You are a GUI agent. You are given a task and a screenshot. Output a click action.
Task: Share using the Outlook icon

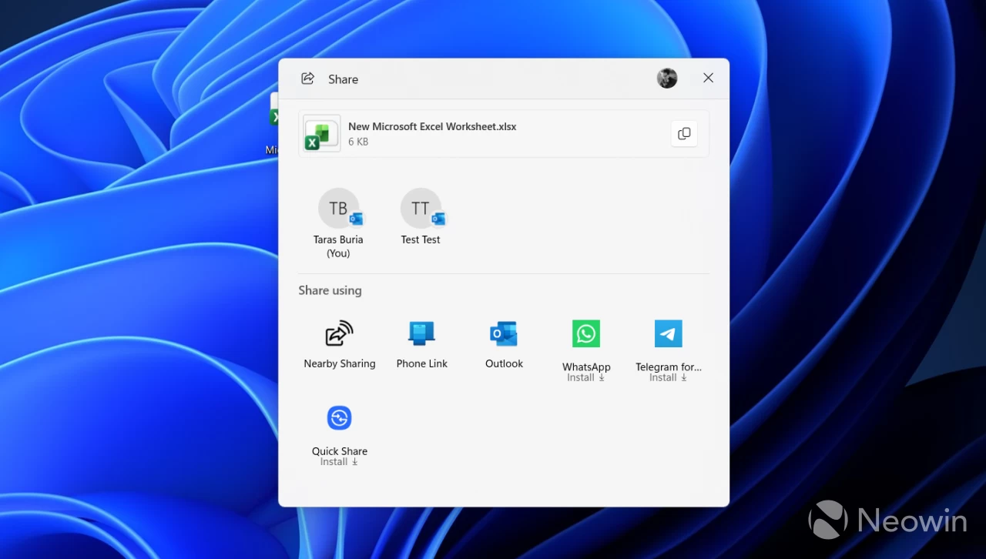504,333
